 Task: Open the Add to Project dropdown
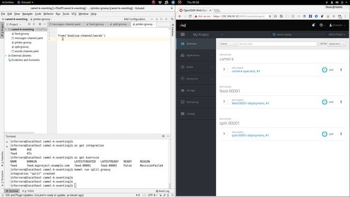(337, 34)
